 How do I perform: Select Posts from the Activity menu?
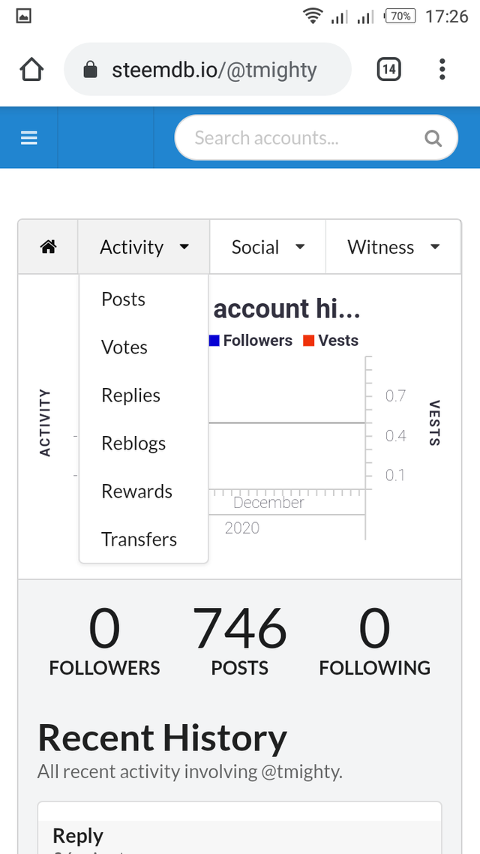coord(124,299)
